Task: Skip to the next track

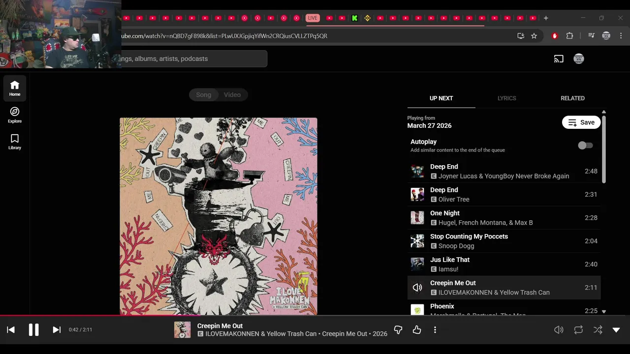Action: (x=57, y=330)
